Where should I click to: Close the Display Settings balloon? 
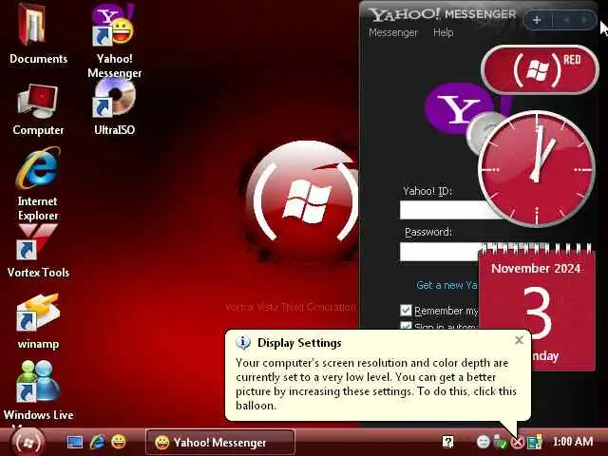click(x=519, y=340)
